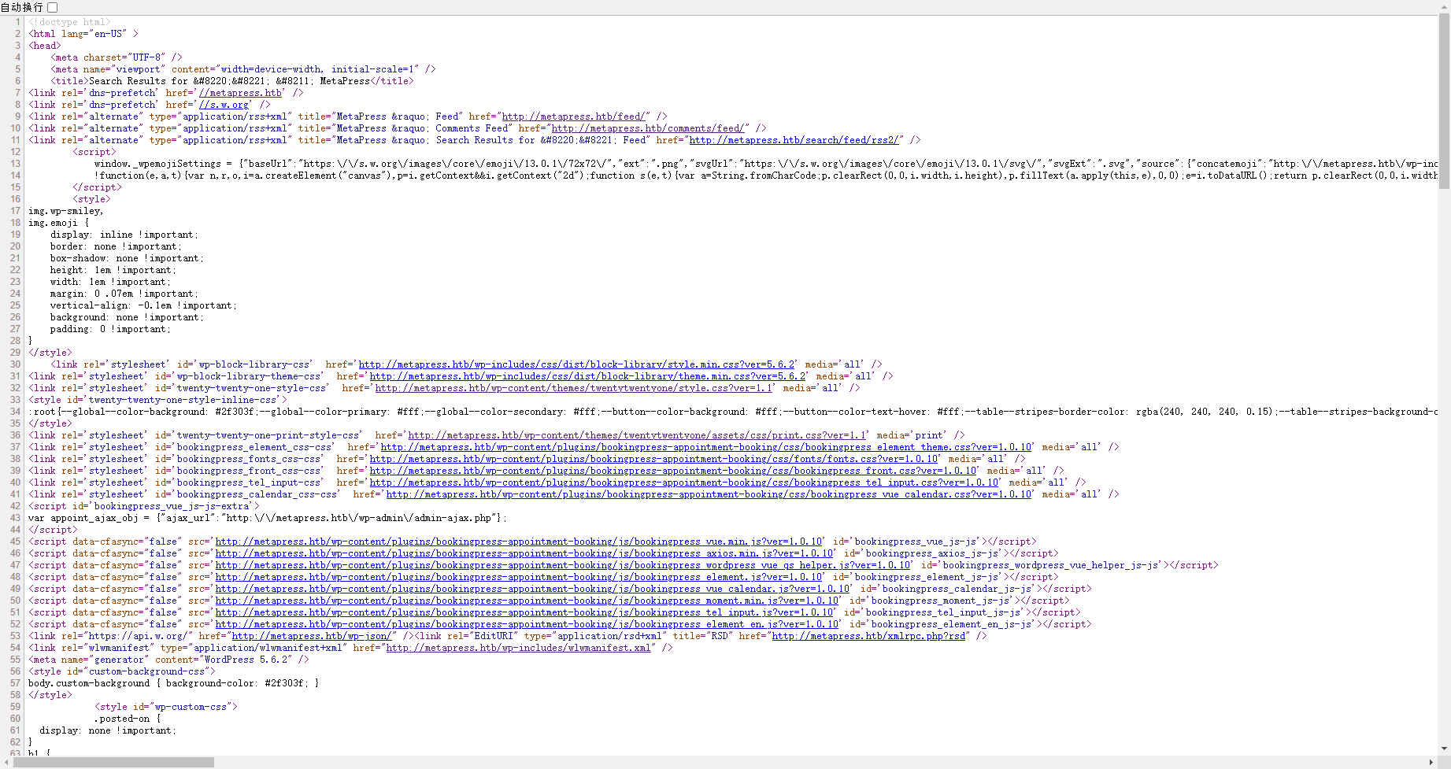Open bookingpress_vue.min.js link

tap(519, 542)
